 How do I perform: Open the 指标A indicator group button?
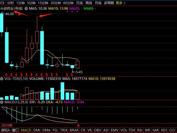[x=6, y=130]
